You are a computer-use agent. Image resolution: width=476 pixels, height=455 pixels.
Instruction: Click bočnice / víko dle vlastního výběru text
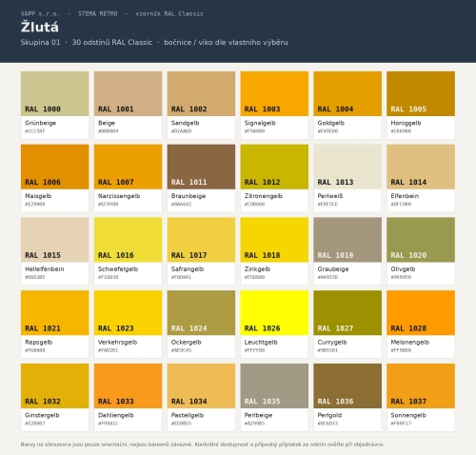click(226, 42)
